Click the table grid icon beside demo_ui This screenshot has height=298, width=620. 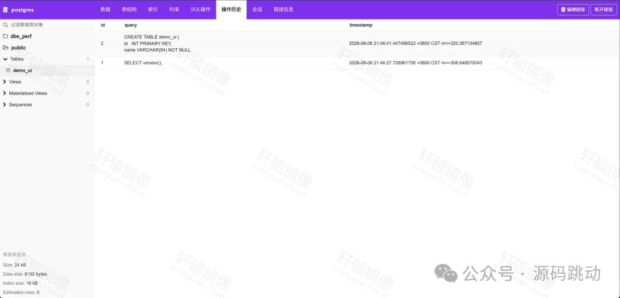(x=8, y=71)
